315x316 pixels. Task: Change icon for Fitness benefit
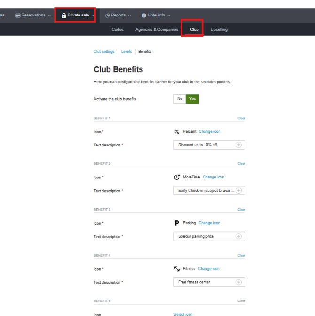(209, 269)
